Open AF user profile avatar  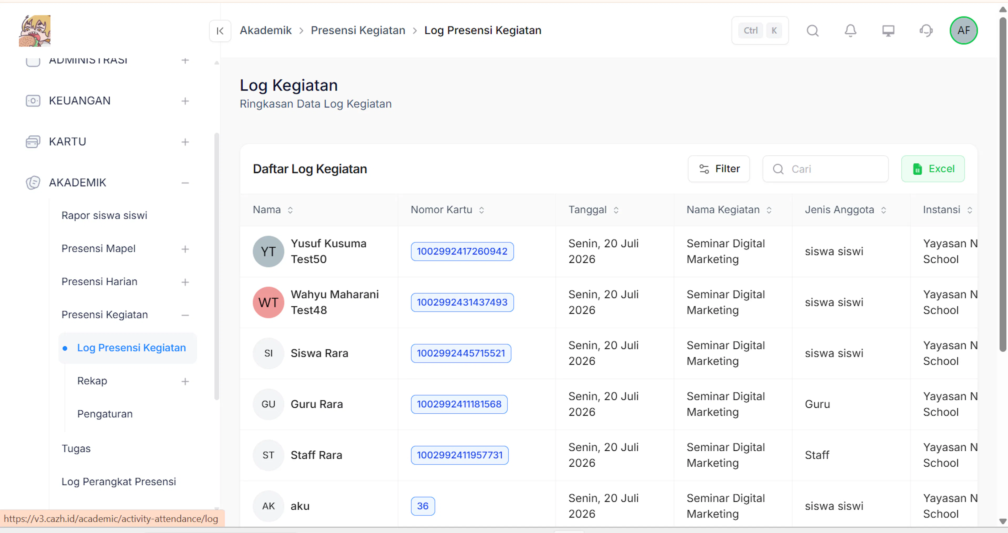(963, 30)
